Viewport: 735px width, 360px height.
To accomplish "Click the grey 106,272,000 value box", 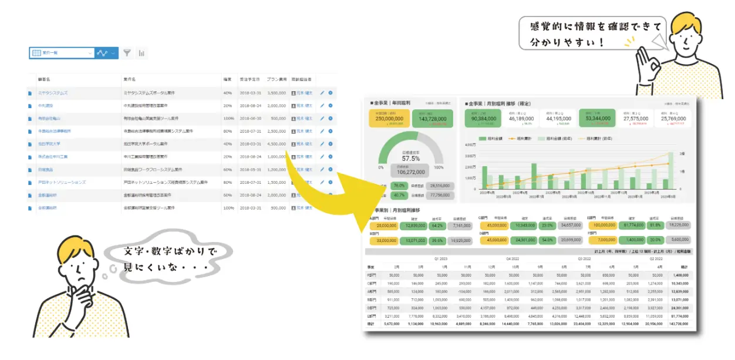I will click(x=411, y=171).
